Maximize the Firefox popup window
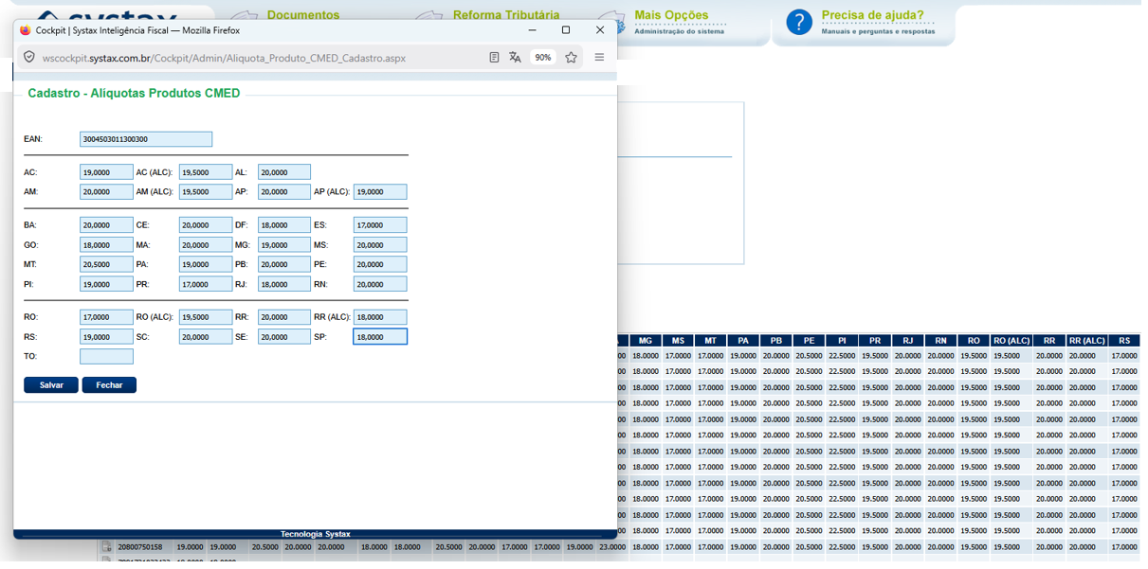This screenshot has height=569, width=1148. [566, 30]
